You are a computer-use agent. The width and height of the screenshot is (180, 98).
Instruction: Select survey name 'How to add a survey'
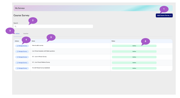38,45
